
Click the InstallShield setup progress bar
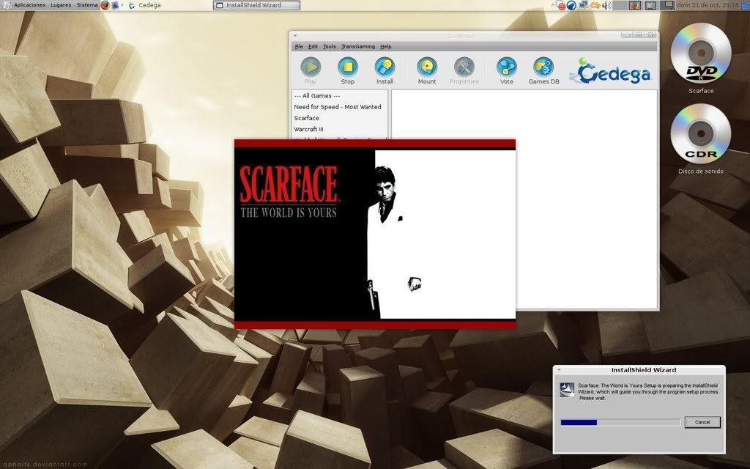(x=620, y=422)
